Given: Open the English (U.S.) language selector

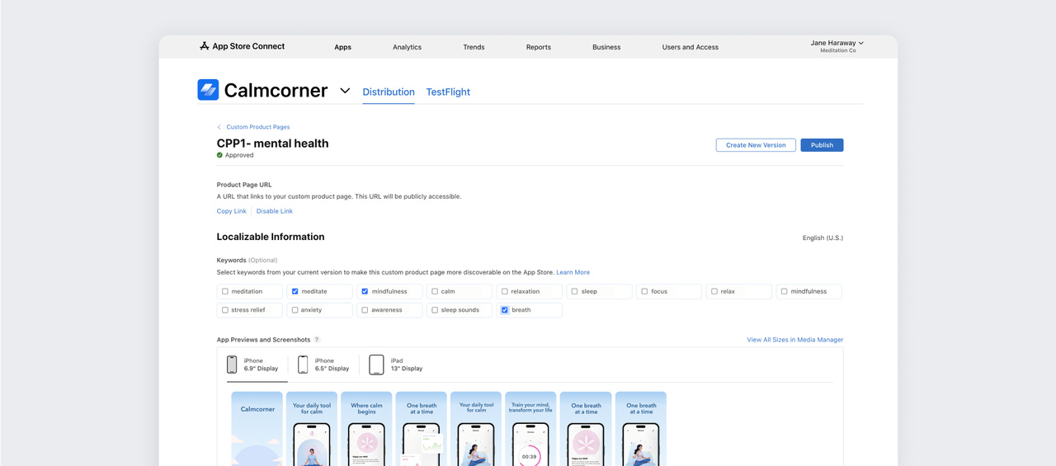Looking at the screenshot, I should point(823,238).
